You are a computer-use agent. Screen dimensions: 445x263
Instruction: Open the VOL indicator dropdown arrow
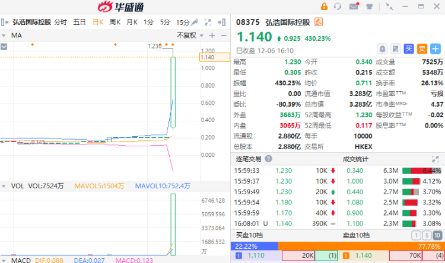pyautogui.click(x=4, y=186)
